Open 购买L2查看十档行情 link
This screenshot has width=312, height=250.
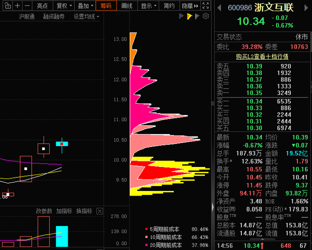pyautogui.click(x=262, y=56)
